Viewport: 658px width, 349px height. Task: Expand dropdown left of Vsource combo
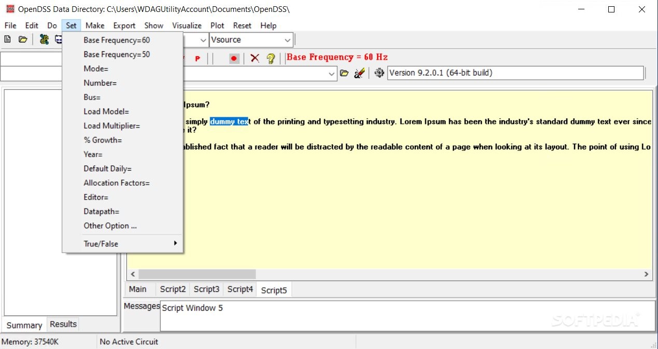[x=203, y=40]
